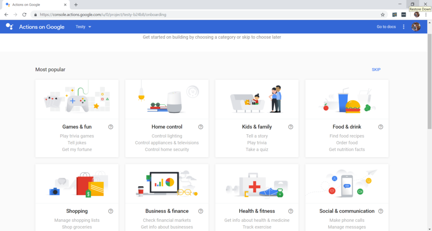Click 'Tell jokes' text
Image resolution: width=432 pixels, height=231 pixels.
click(x=77, y=142)
